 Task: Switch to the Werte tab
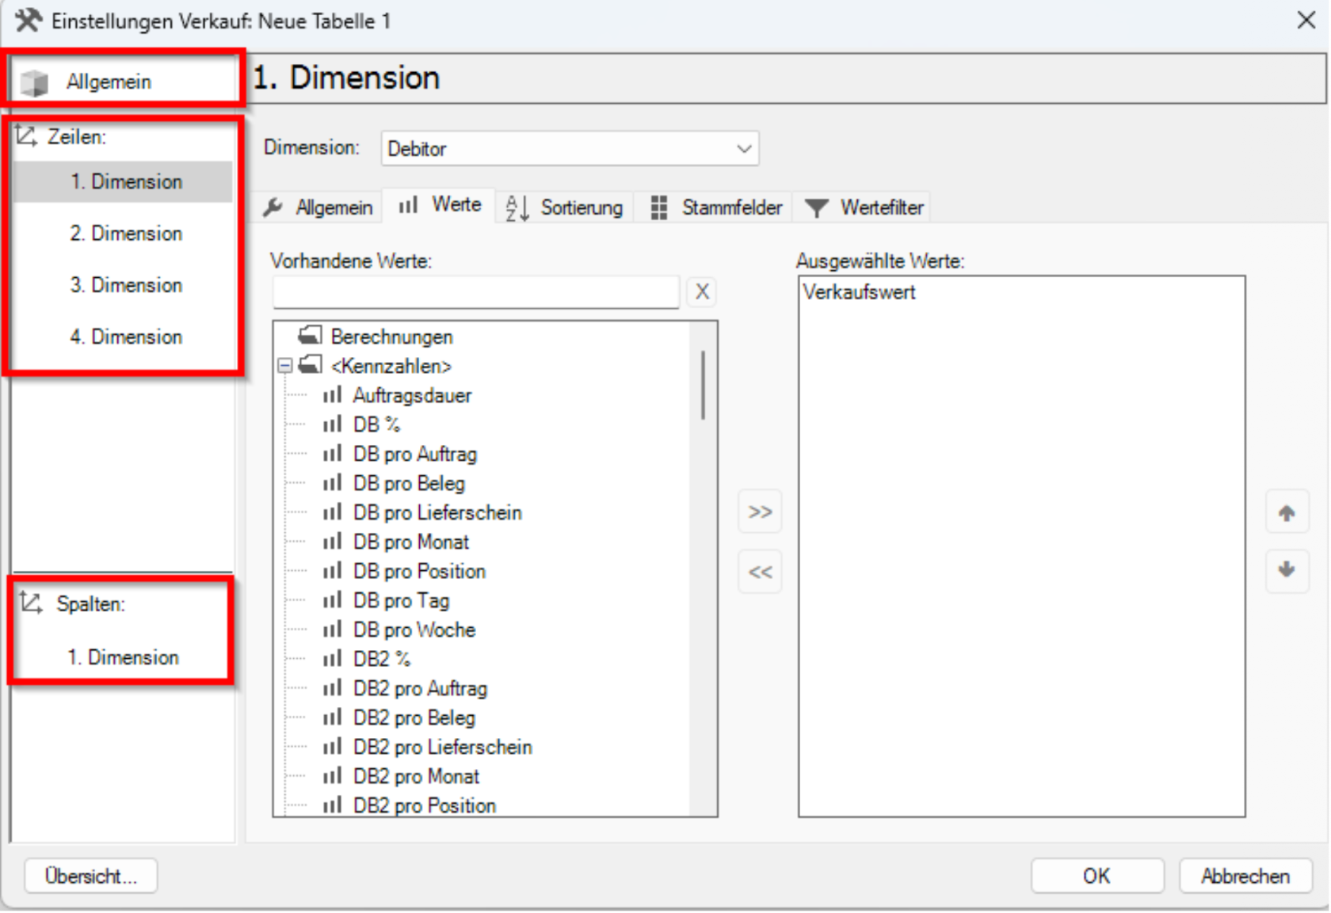click(x=440, y=205)
